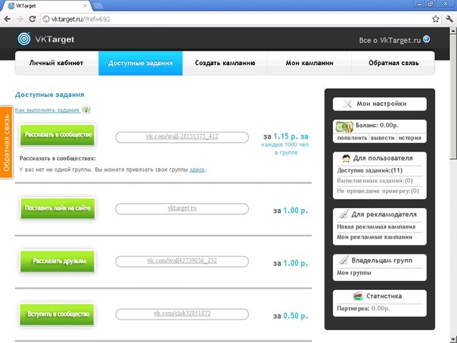Click the вывести balance link
Viewport: 457px width, 343px height.
[383, 138]
